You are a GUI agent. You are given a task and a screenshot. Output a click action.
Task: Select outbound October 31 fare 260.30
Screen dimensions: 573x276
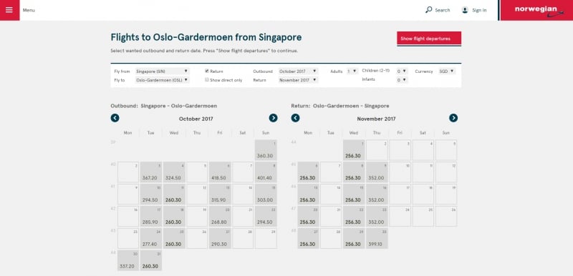151,260
